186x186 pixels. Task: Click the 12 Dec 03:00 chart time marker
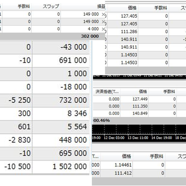pyautogui.click(x=114, y=138)
